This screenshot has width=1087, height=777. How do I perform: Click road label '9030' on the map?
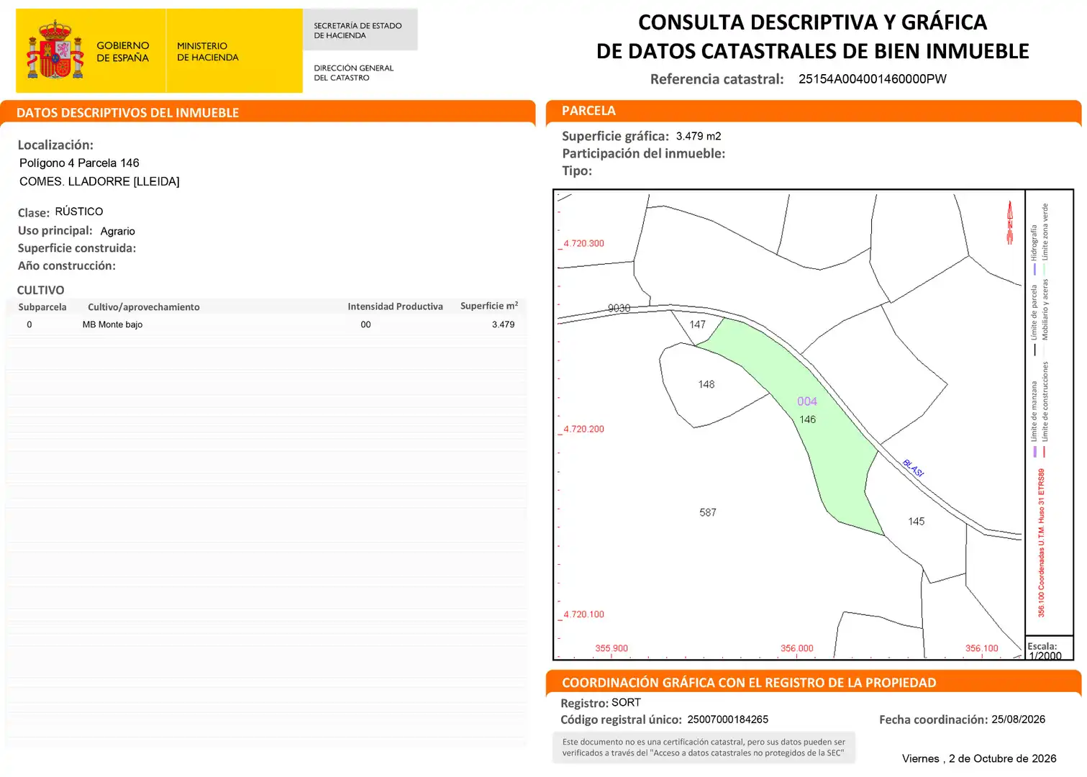[x=619, y=308]
